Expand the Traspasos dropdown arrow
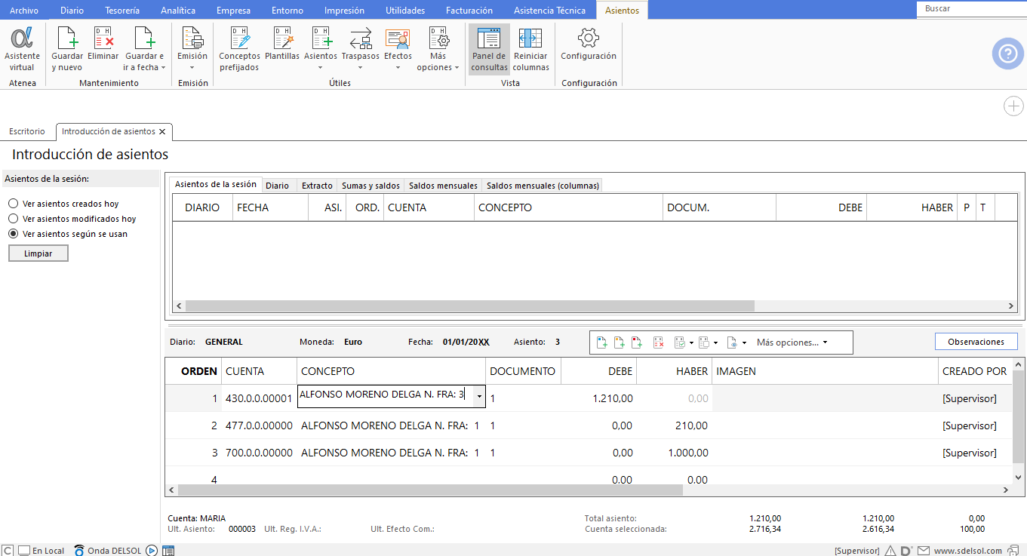Image resolution: width=1027 pixels, height=556 pixels. click(361, 67)
